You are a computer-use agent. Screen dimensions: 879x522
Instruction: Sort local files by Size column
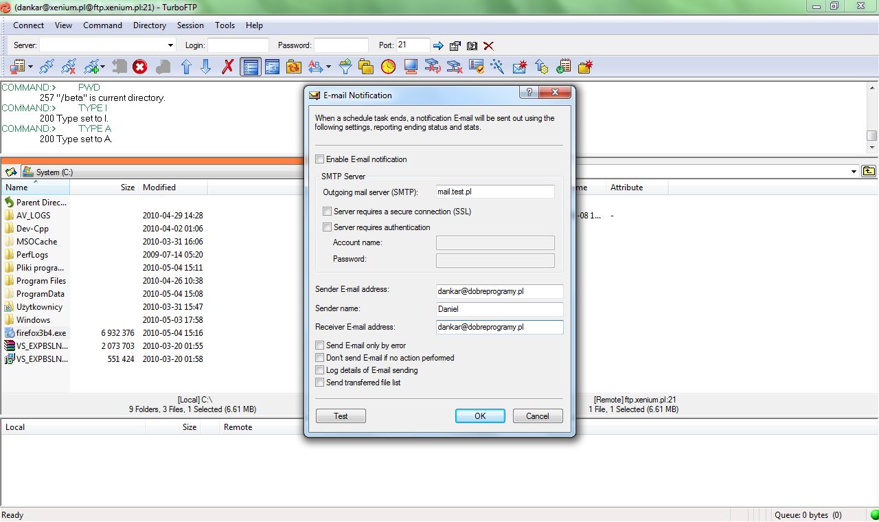(x=104, y=188)
